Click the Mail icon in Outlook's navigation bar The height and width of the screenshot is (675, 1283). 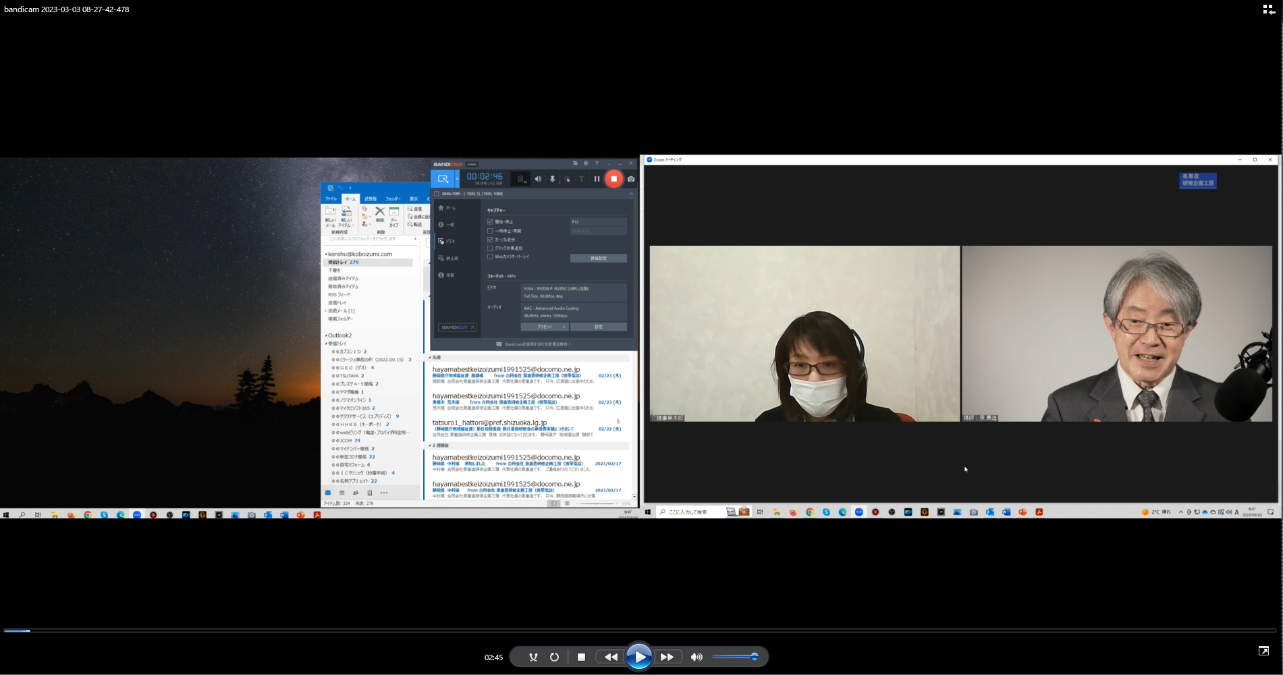click(328, 493)
